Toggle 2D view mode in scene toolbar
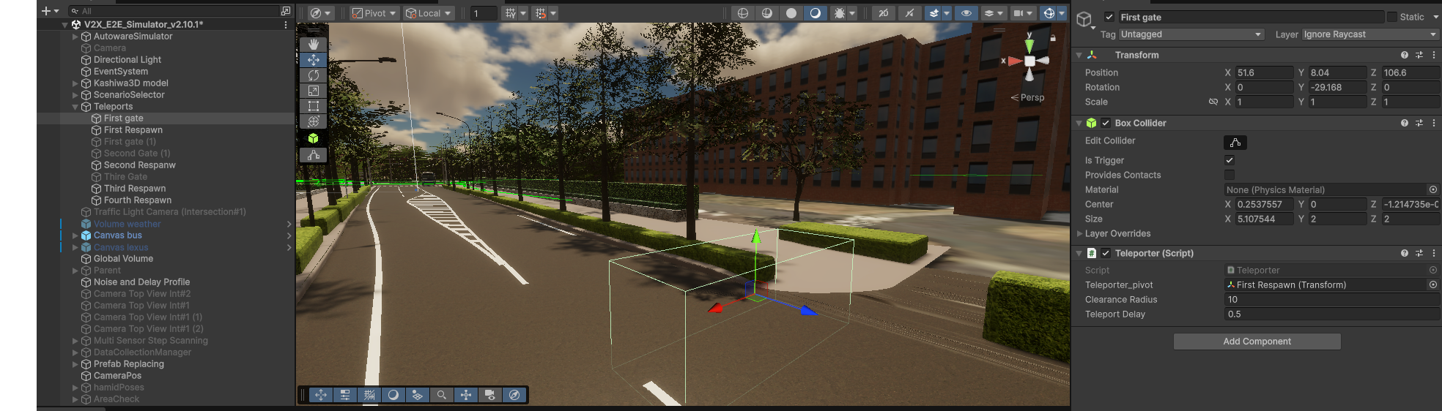The height and width of the screenshot is (411, 1442). (883, 13)
